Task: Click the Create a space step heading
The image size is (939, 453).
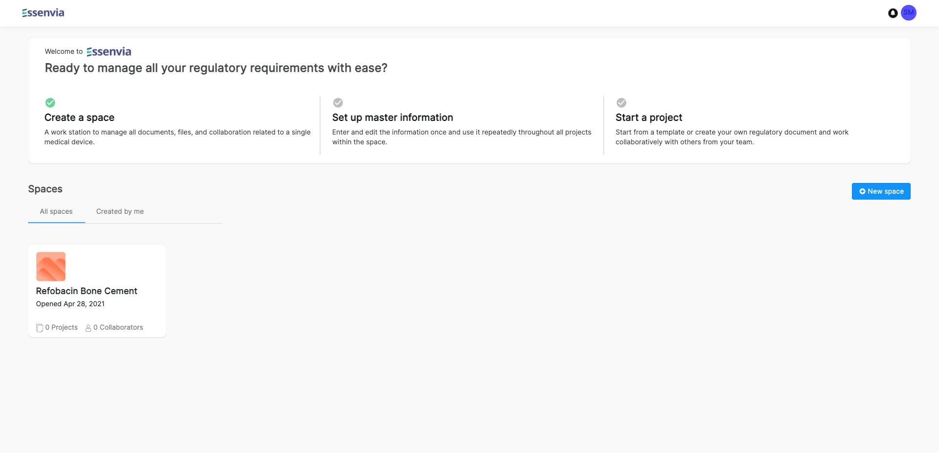Action: [x=79, y=117]
